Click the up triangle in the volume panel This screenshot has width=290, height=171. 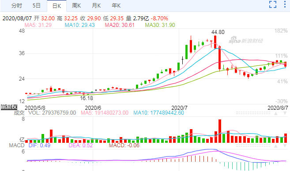pos(276,113)
